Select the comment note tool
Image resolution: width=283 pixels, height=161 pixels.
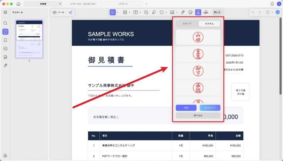point(146,12)
